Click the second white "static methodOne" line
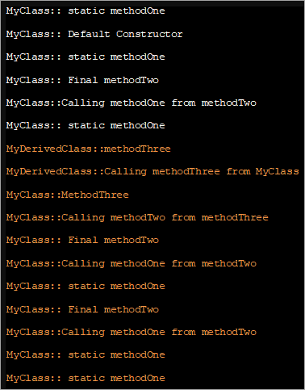 pos(86,57)
